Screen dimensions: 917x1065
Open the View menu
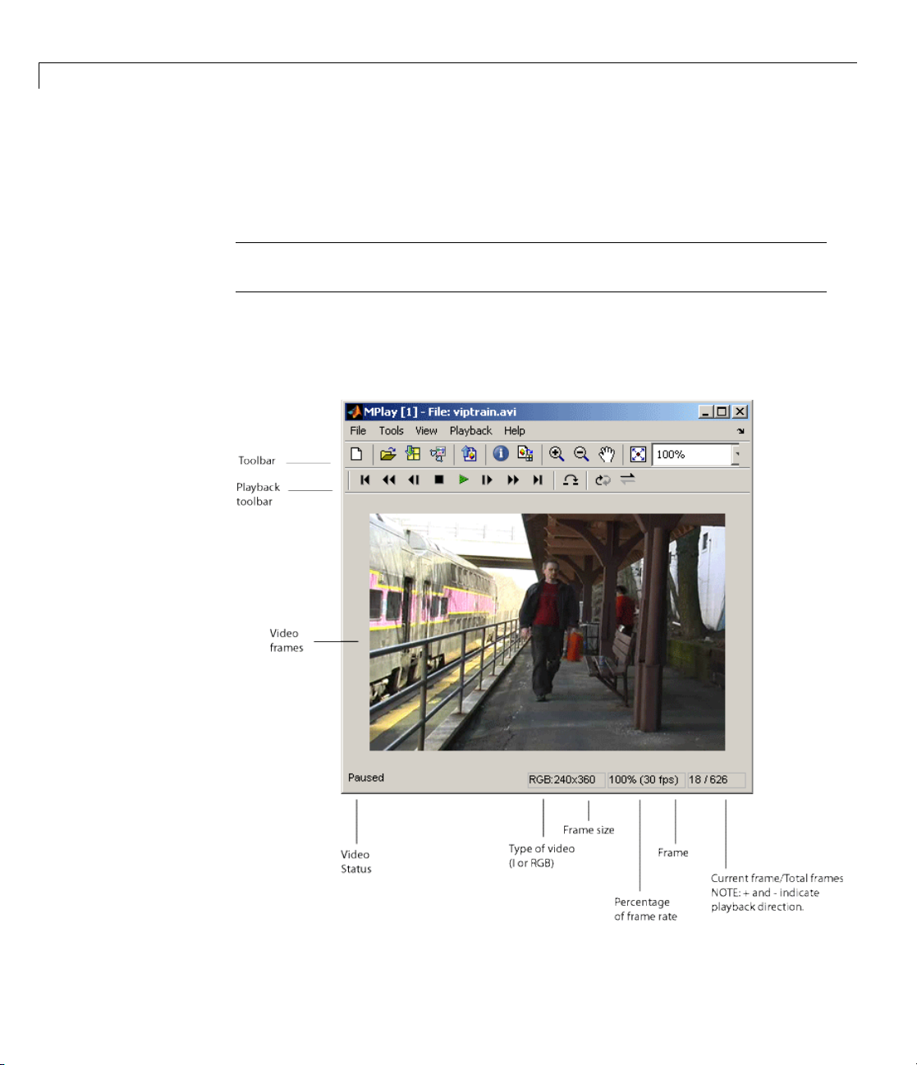426,430
